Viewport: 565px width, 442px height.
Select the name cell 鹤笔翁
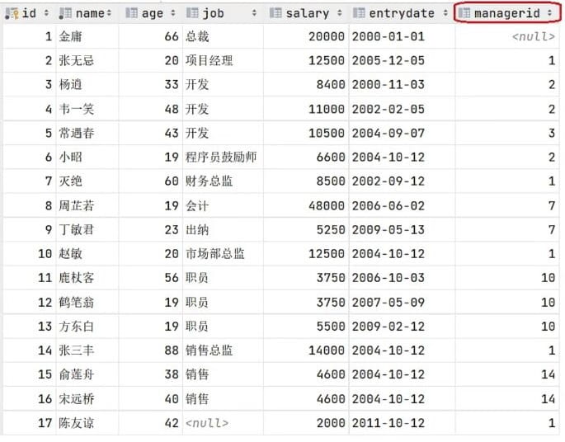[x=77, y=303]
